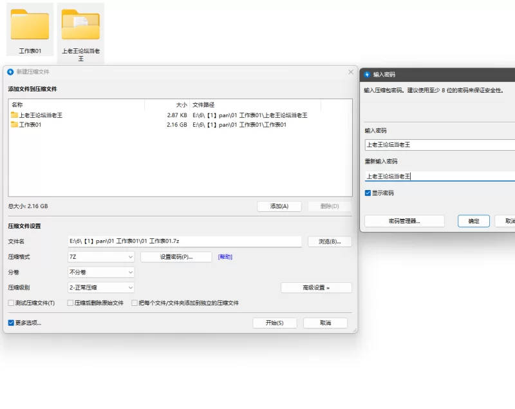Uncheck the 显示密码 checkbox

(x=368, y=193)
